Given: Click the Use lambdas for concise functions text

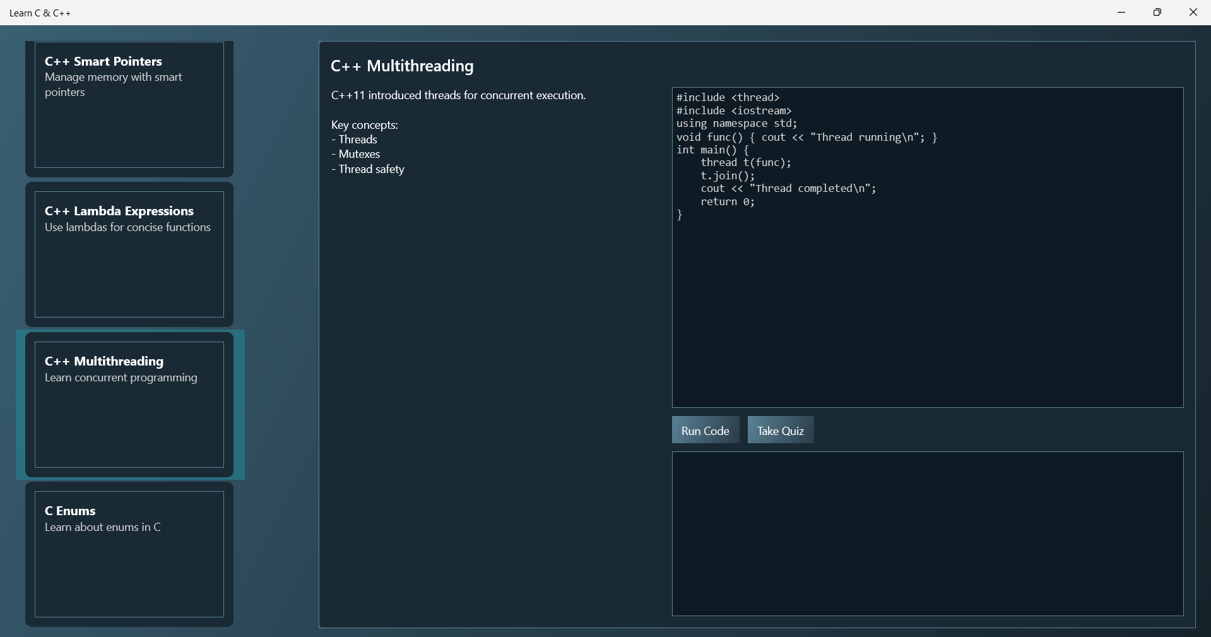Looking at the screenshot, I should [127, 228].
